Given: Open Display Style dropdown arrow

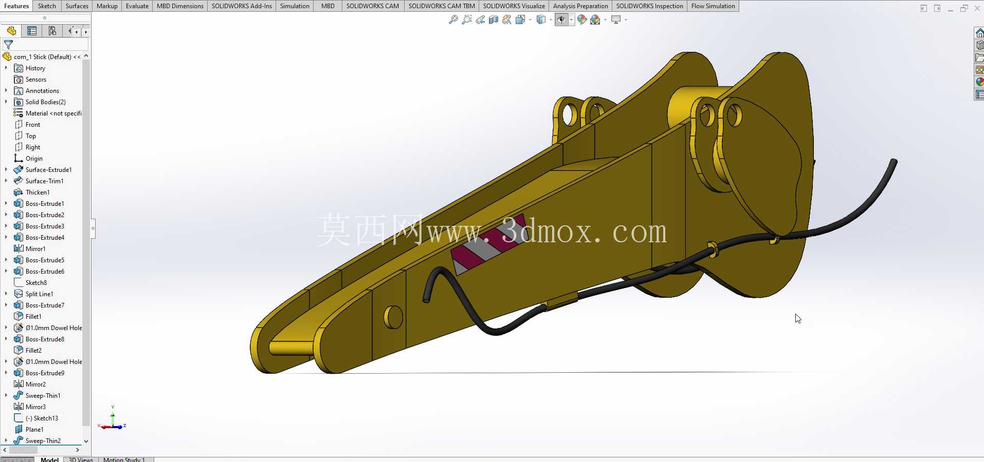Looking at the screenshot, I should pos(551,20).
